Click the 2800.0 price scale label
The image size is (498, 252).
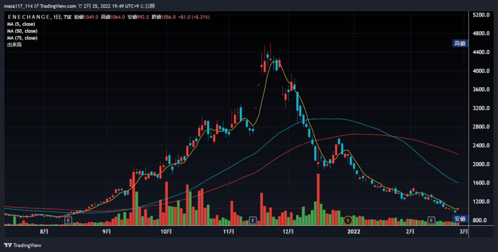(481, 127)
